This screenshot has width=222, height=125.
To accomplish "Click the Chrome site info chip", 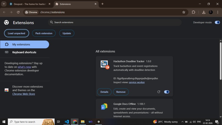I will tap(31, 12).
